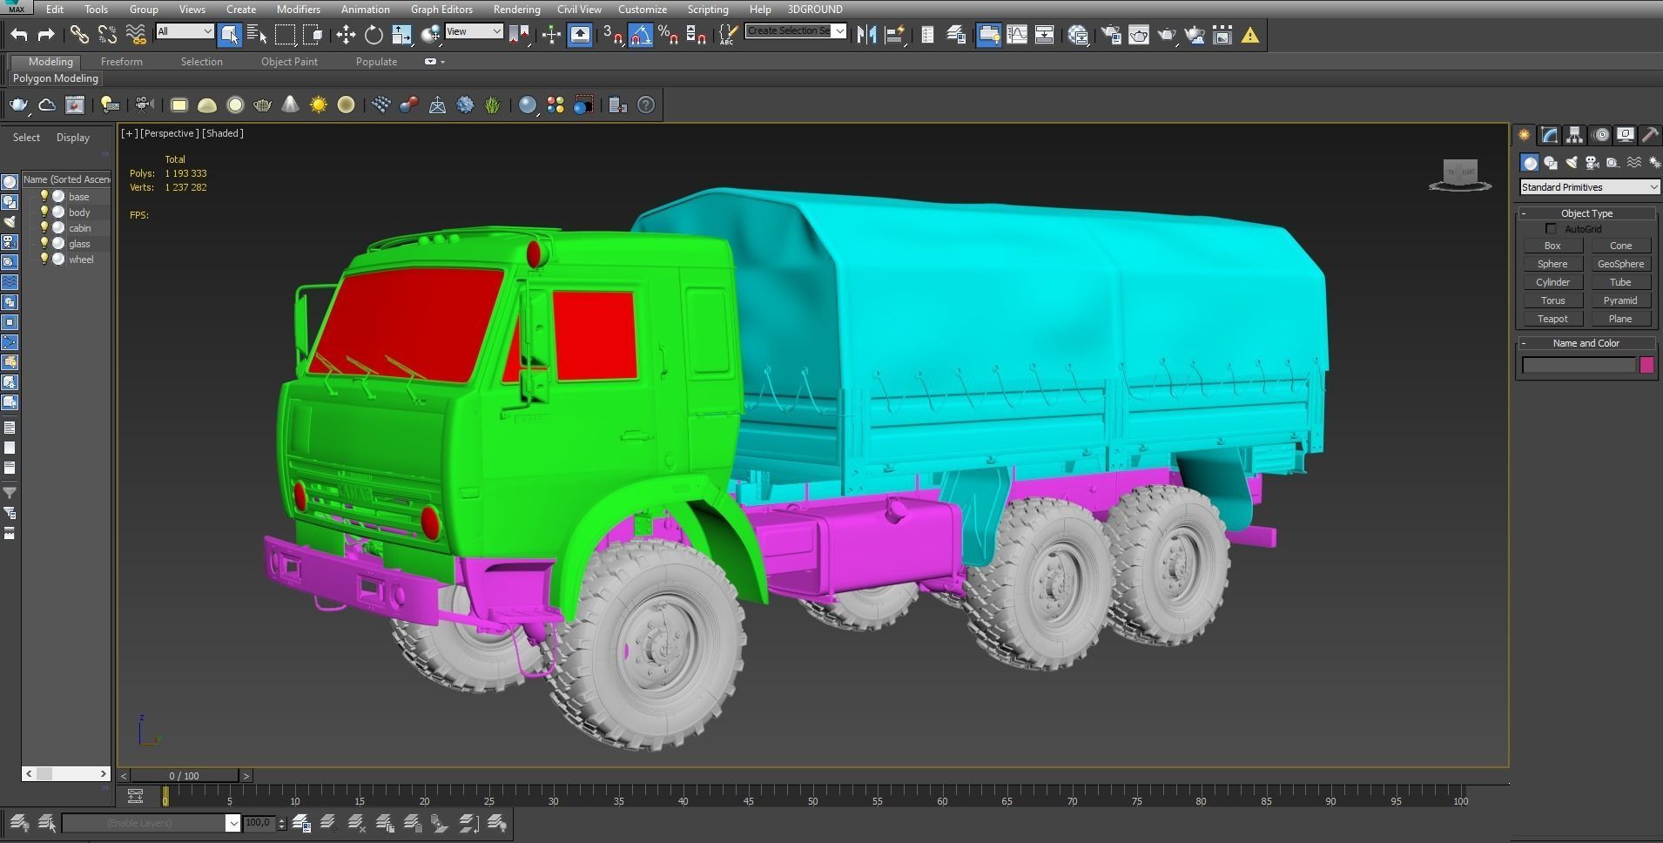Click the Shaded viewport label
This screenshot has height=843, width=1663.
(x=223, y=133)
